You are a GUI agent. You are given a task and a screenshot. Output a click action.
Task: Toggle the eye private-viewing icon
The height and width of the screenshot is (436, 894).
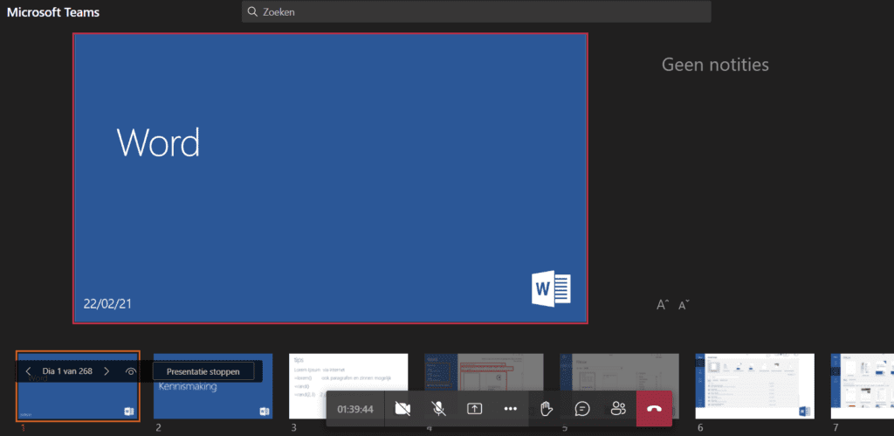(131, 371)
